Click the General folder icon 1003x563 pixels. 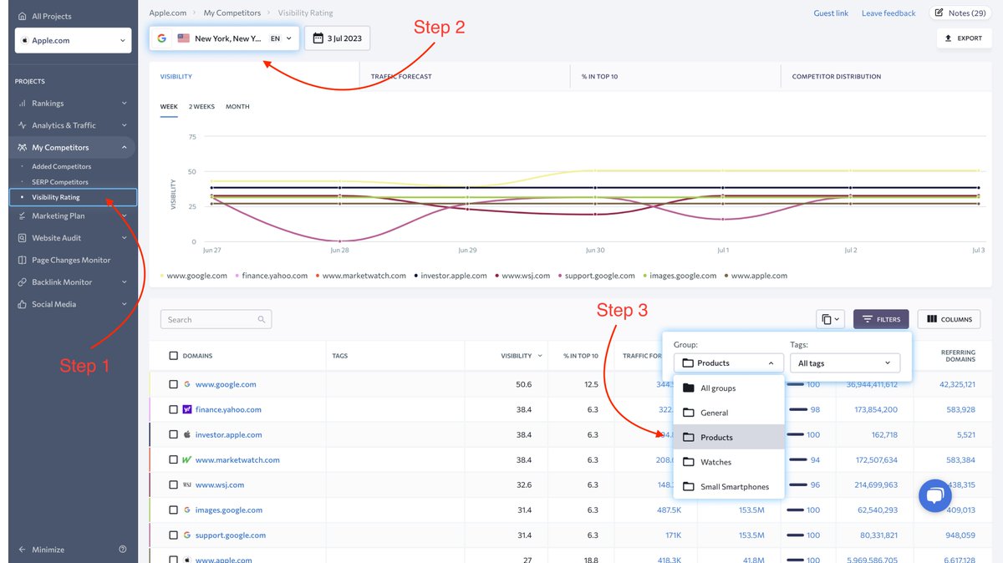[689, 413]
